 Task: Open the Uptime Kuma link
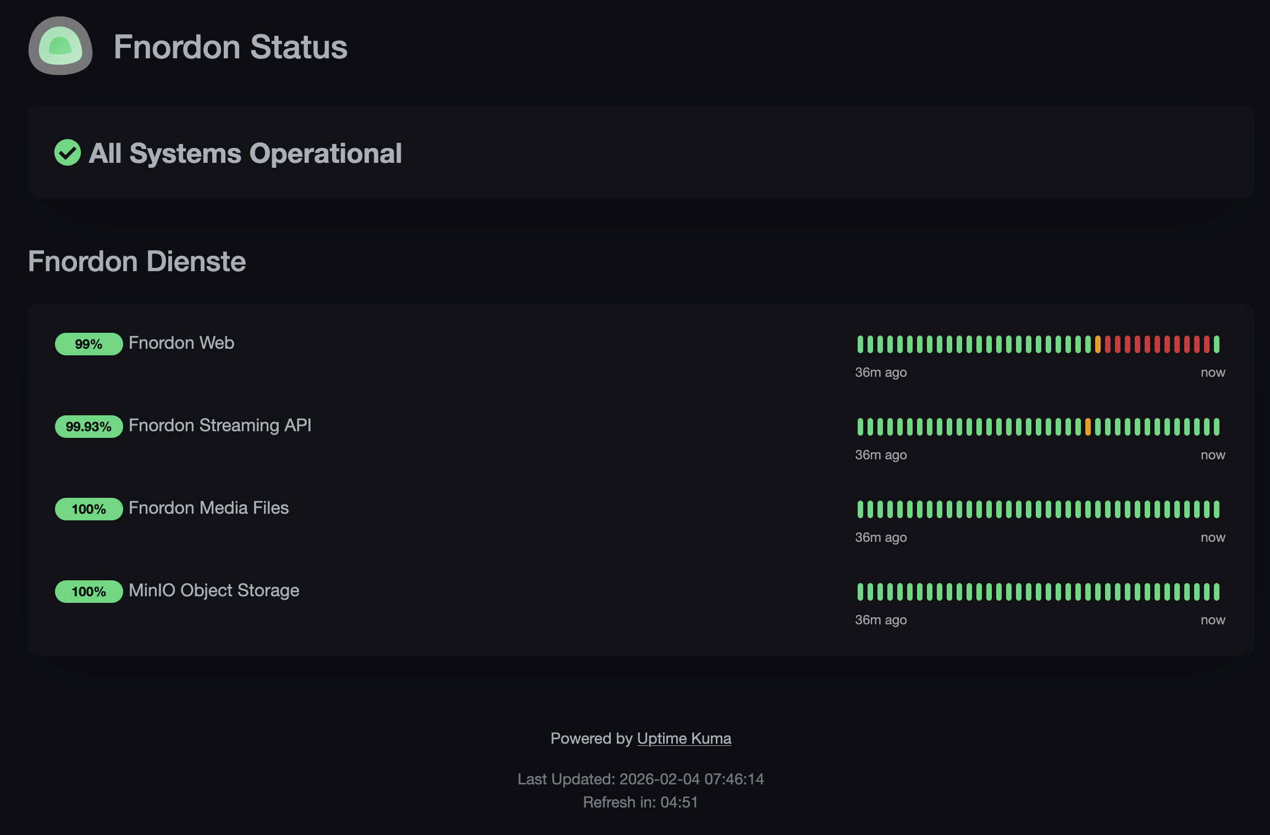(684, 738)
